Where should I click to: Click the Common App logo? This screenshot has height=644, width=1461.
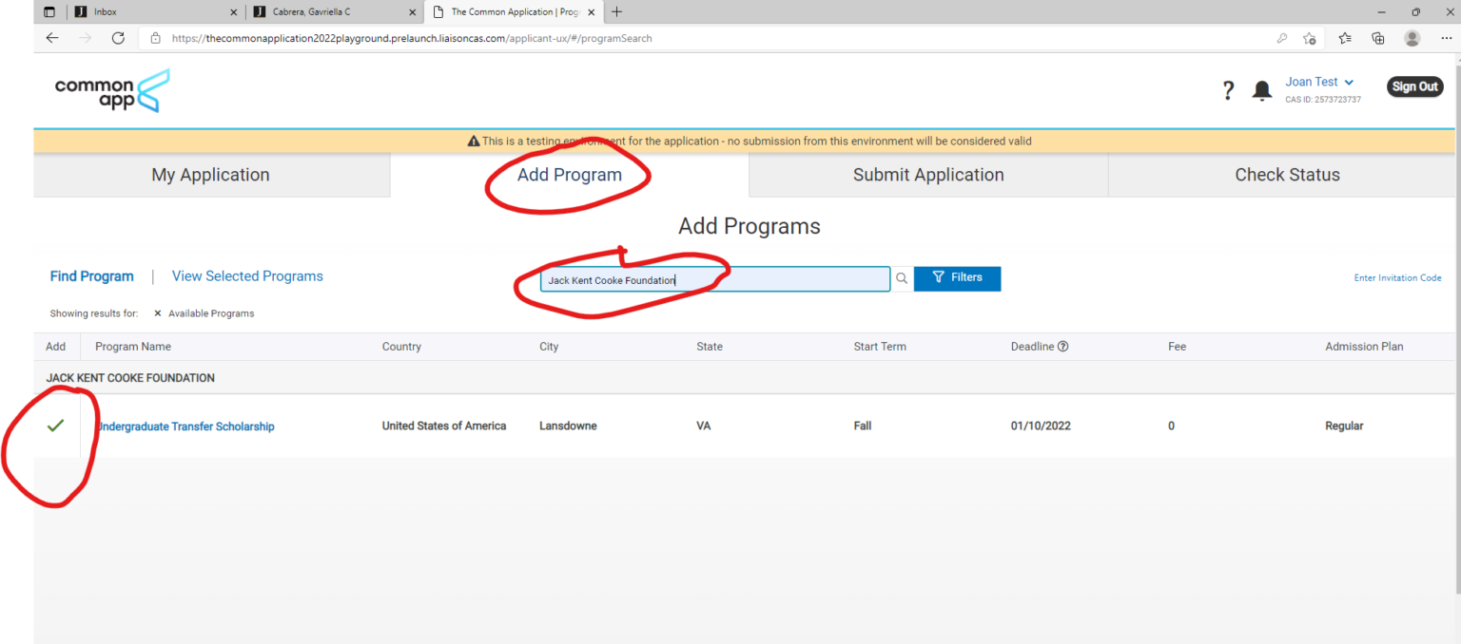point(112,91)
